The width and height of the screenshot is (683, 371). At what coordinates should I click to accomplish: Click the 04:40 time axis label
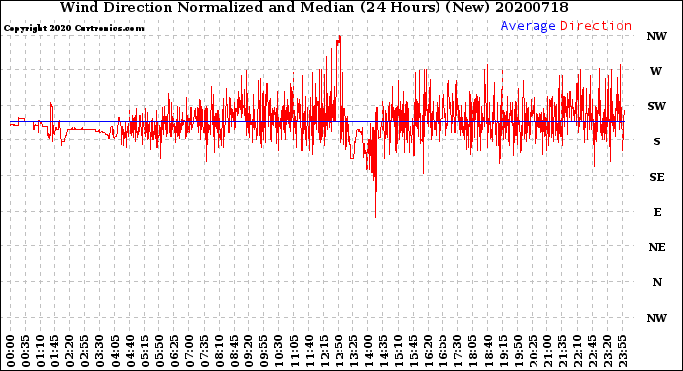click(x=130, y=351)
